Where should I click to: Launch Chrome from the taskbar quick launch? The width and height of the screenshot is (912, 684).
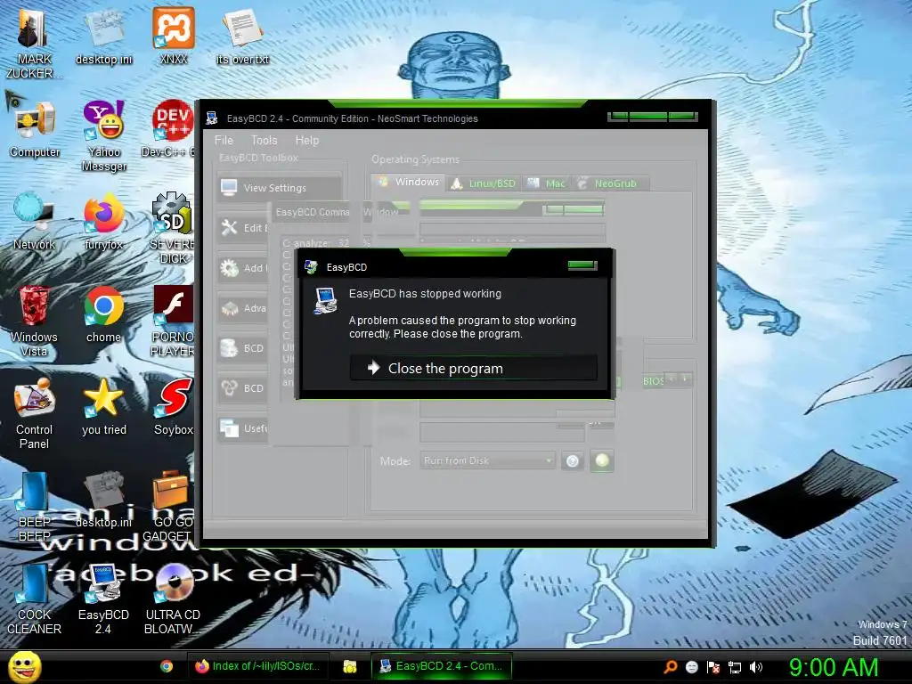coord(167,666)
